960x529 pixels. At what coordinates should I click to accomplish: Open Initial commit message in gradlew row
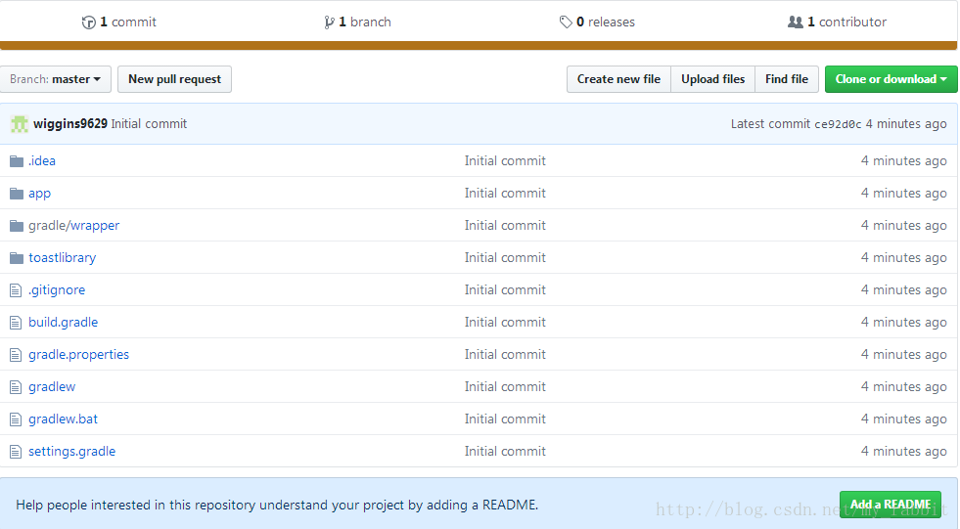505,387
